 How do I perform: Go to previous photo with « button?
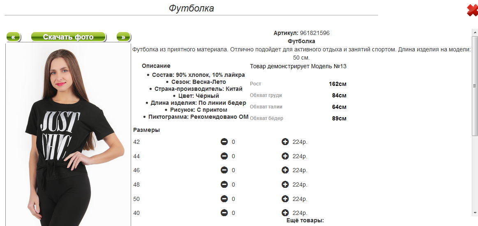coord(14,37)
